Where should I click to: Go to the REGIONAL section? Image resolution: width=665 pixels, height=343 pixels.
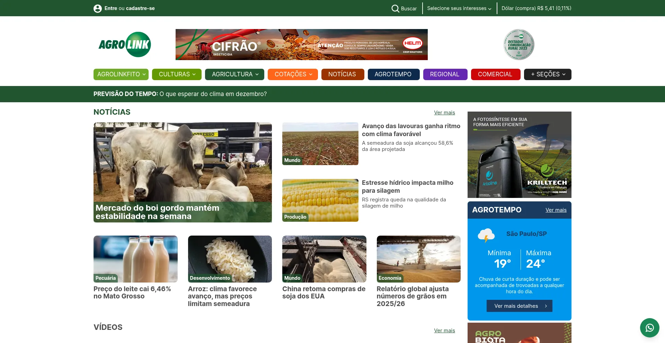tap(445, 74)
